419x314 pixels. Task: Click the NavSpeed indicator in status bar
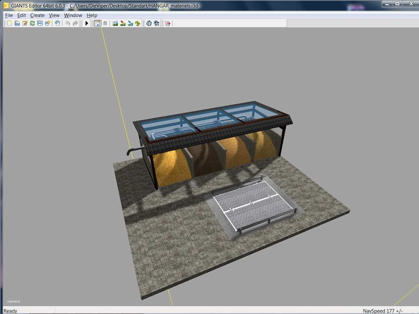[386, 310]
